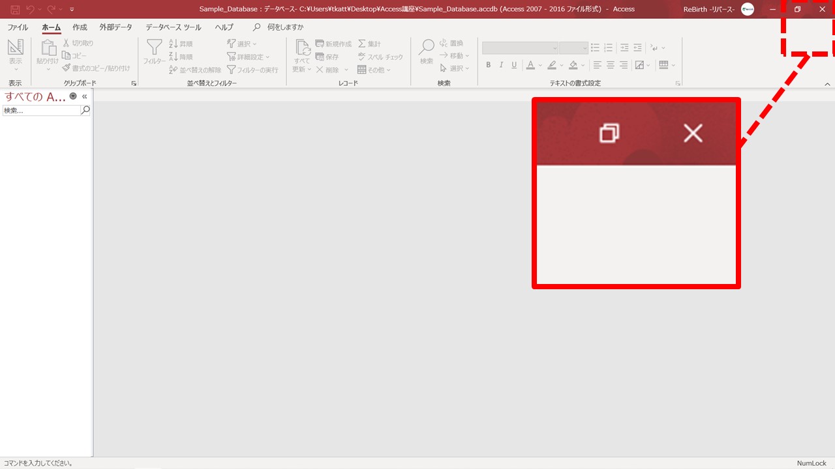Toggle italic text formatting
The height and width of the screenshot is (469, 835).
501,65
